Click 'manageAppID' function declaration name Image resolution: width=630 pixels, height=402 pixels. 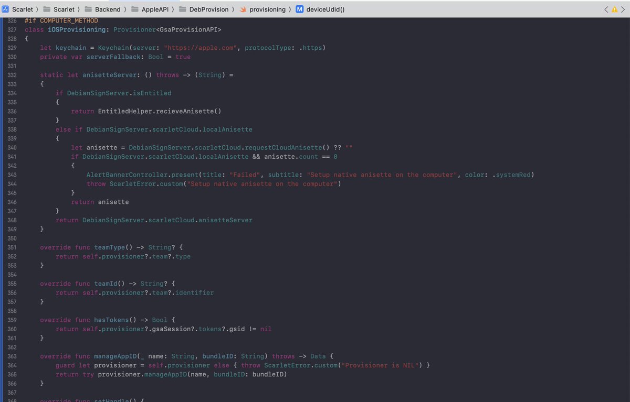point(115,356)
